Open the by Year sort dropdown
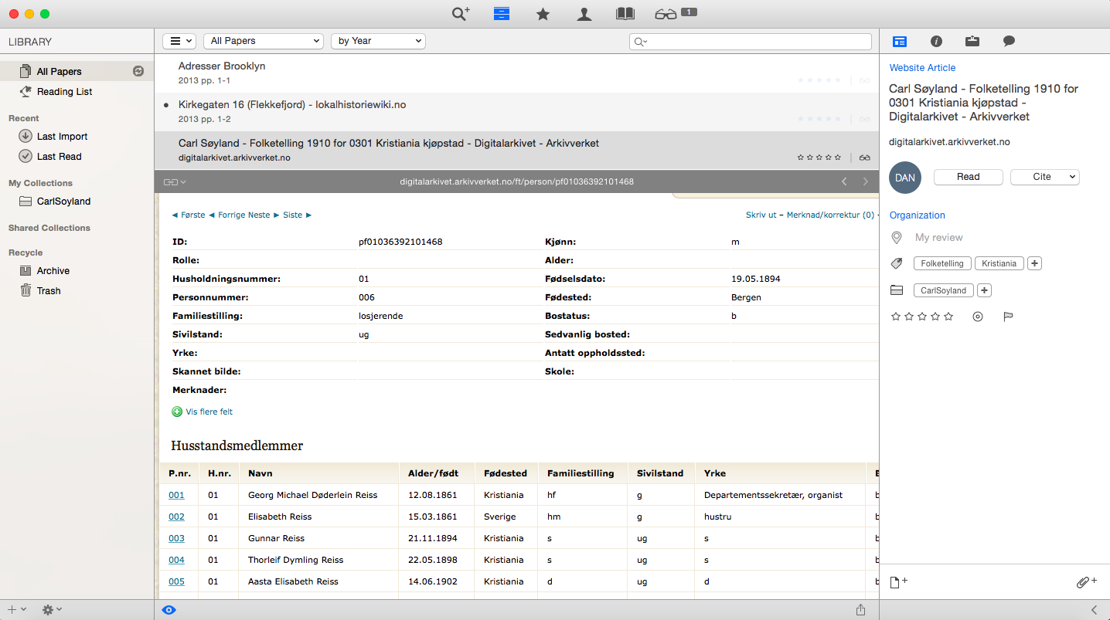This screenshot has width=1110, height=620. click(x=378, y=41)
